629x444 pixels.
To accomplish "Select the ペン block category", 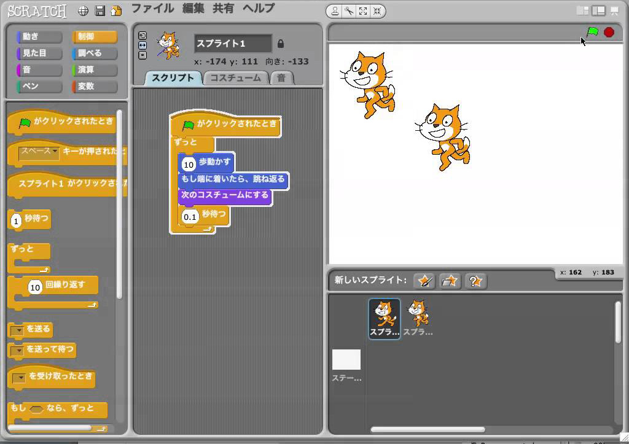I will [39, 86].
